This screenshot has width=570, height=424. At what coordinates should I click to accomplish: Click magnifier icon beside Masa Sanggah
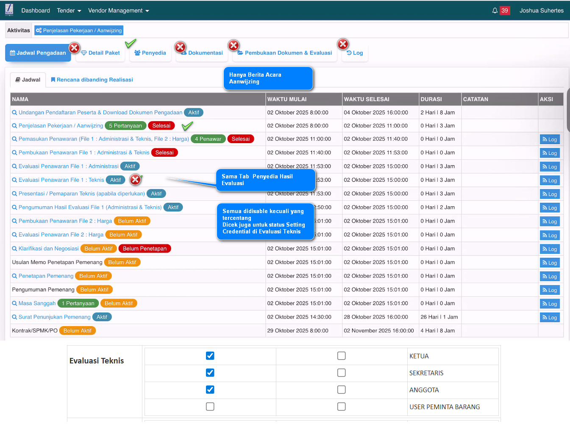(14, 303)
